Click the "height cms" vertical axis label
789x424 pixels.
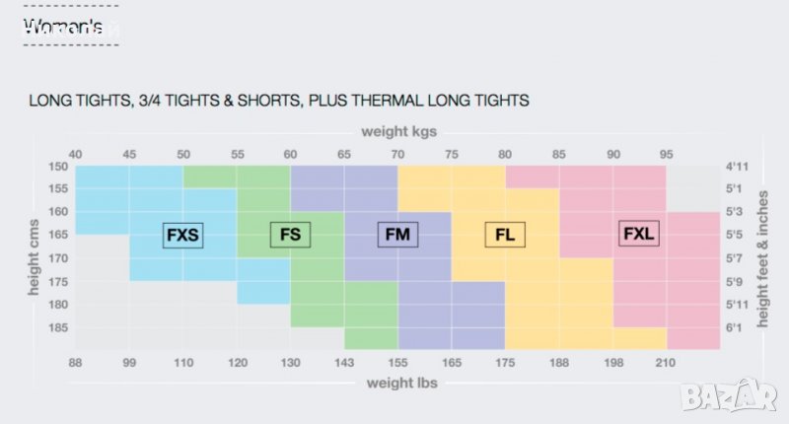32,256
